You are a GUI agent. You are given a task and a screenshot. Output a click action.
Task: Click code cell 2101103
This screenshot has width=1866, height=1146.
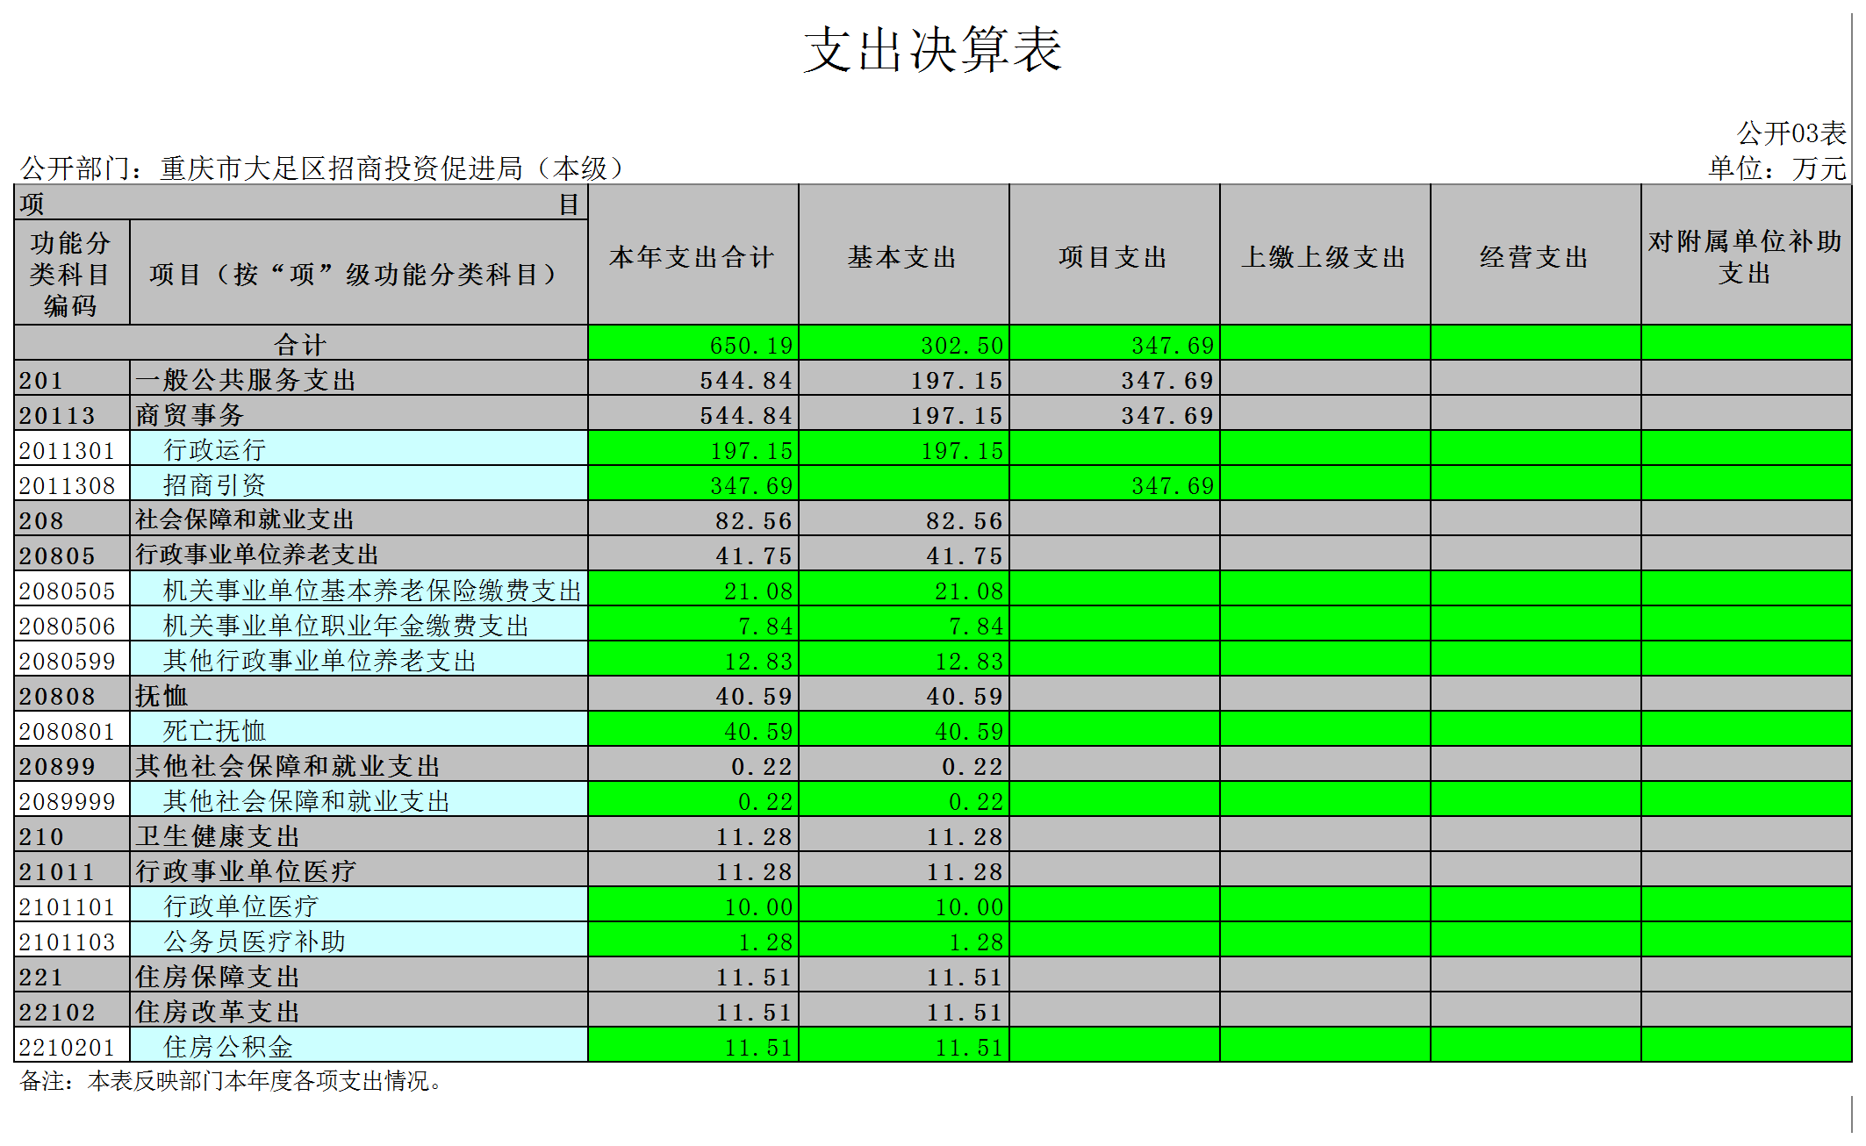coord(72,940)
